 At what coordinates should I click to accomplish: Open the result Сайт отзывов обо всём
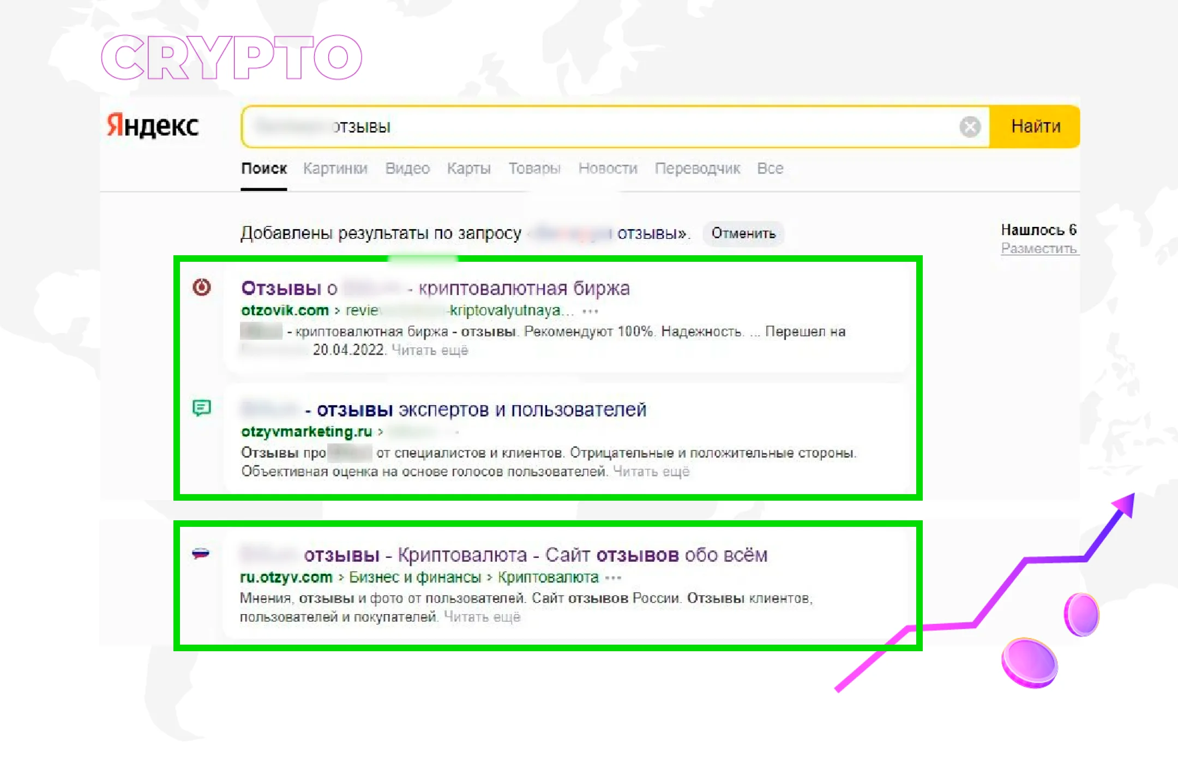504,555
